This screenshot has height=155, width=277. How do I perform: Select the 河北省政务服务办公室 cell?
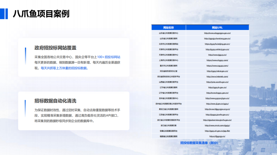click(169, 71)
